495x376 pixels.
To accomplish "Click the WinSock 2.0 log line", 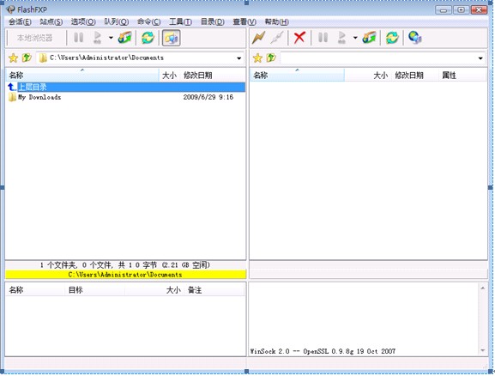I will click(323, 351).
